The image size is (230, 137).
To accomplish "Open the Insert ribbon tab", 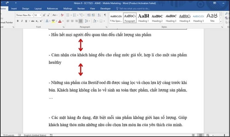I will [14, 9].
